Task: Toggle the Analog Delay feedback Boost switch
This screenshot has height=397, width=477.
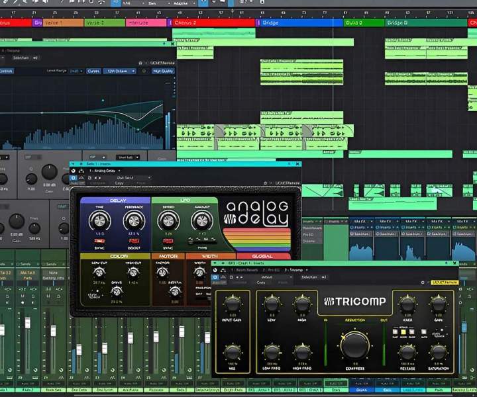Action: point(134,241)
